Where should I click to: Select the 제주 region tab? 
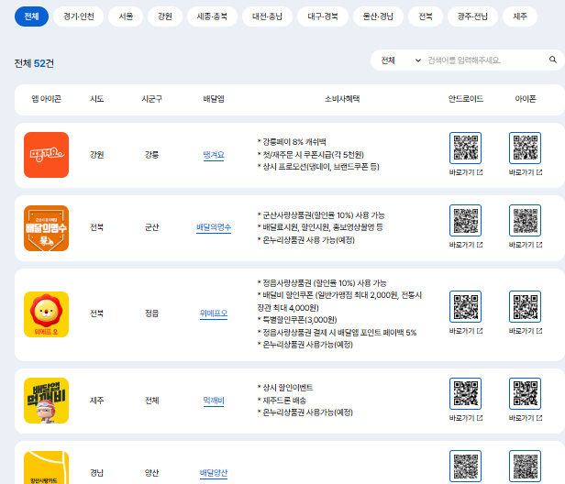(x=520, y=16)
